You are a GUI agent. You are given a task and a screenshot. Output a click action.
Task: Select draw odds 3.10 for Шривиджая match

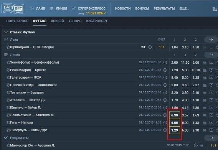coord(185,47)
